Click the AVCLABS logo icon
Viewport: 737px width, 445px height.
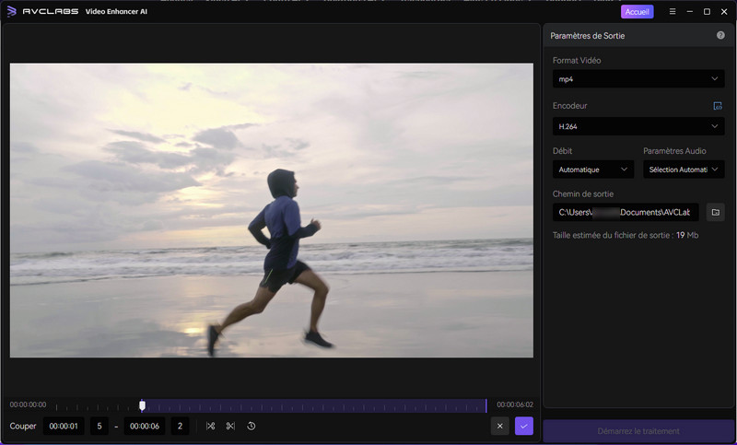coord(12,11)
